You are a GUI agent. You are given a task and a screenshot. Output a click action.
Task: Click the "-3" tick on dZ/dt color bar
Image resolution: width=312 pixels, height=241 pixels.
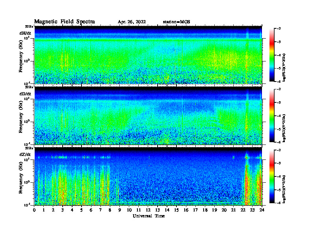[x=279, y=163]
